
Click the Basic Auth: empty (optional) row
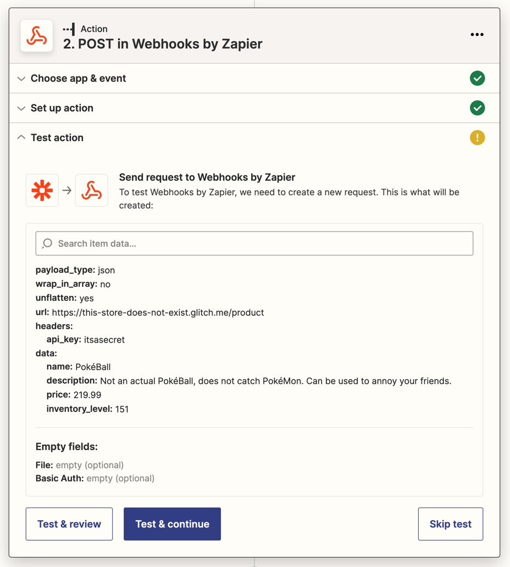tap(95, 478)
